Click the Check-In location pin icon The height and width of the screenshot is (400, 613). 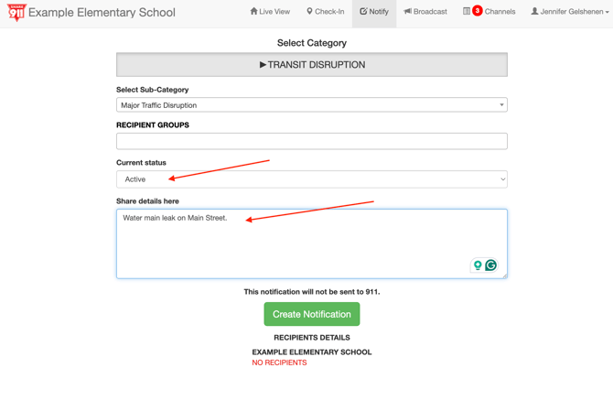coord(309,12)
